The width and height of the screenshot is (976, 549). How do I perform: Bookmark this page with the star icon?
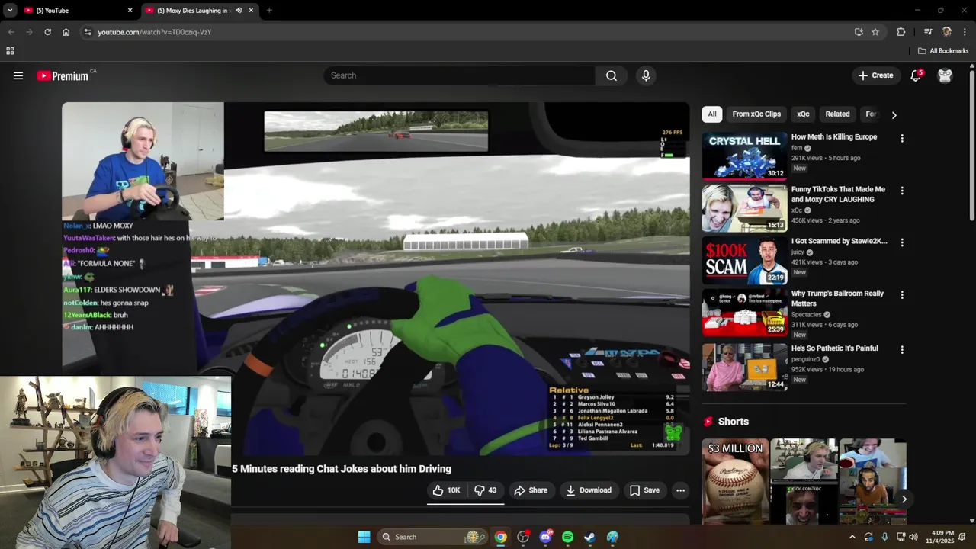point(875,32)
